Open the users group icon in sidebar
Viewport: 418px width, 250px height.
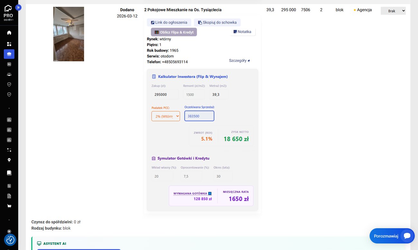click(x=9, y=74)
